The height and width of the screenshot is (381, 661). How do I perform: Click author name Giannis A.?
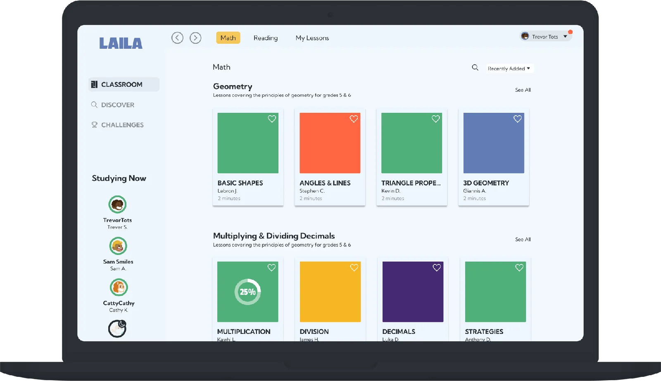pyautogui.click(x=475, y=191)
